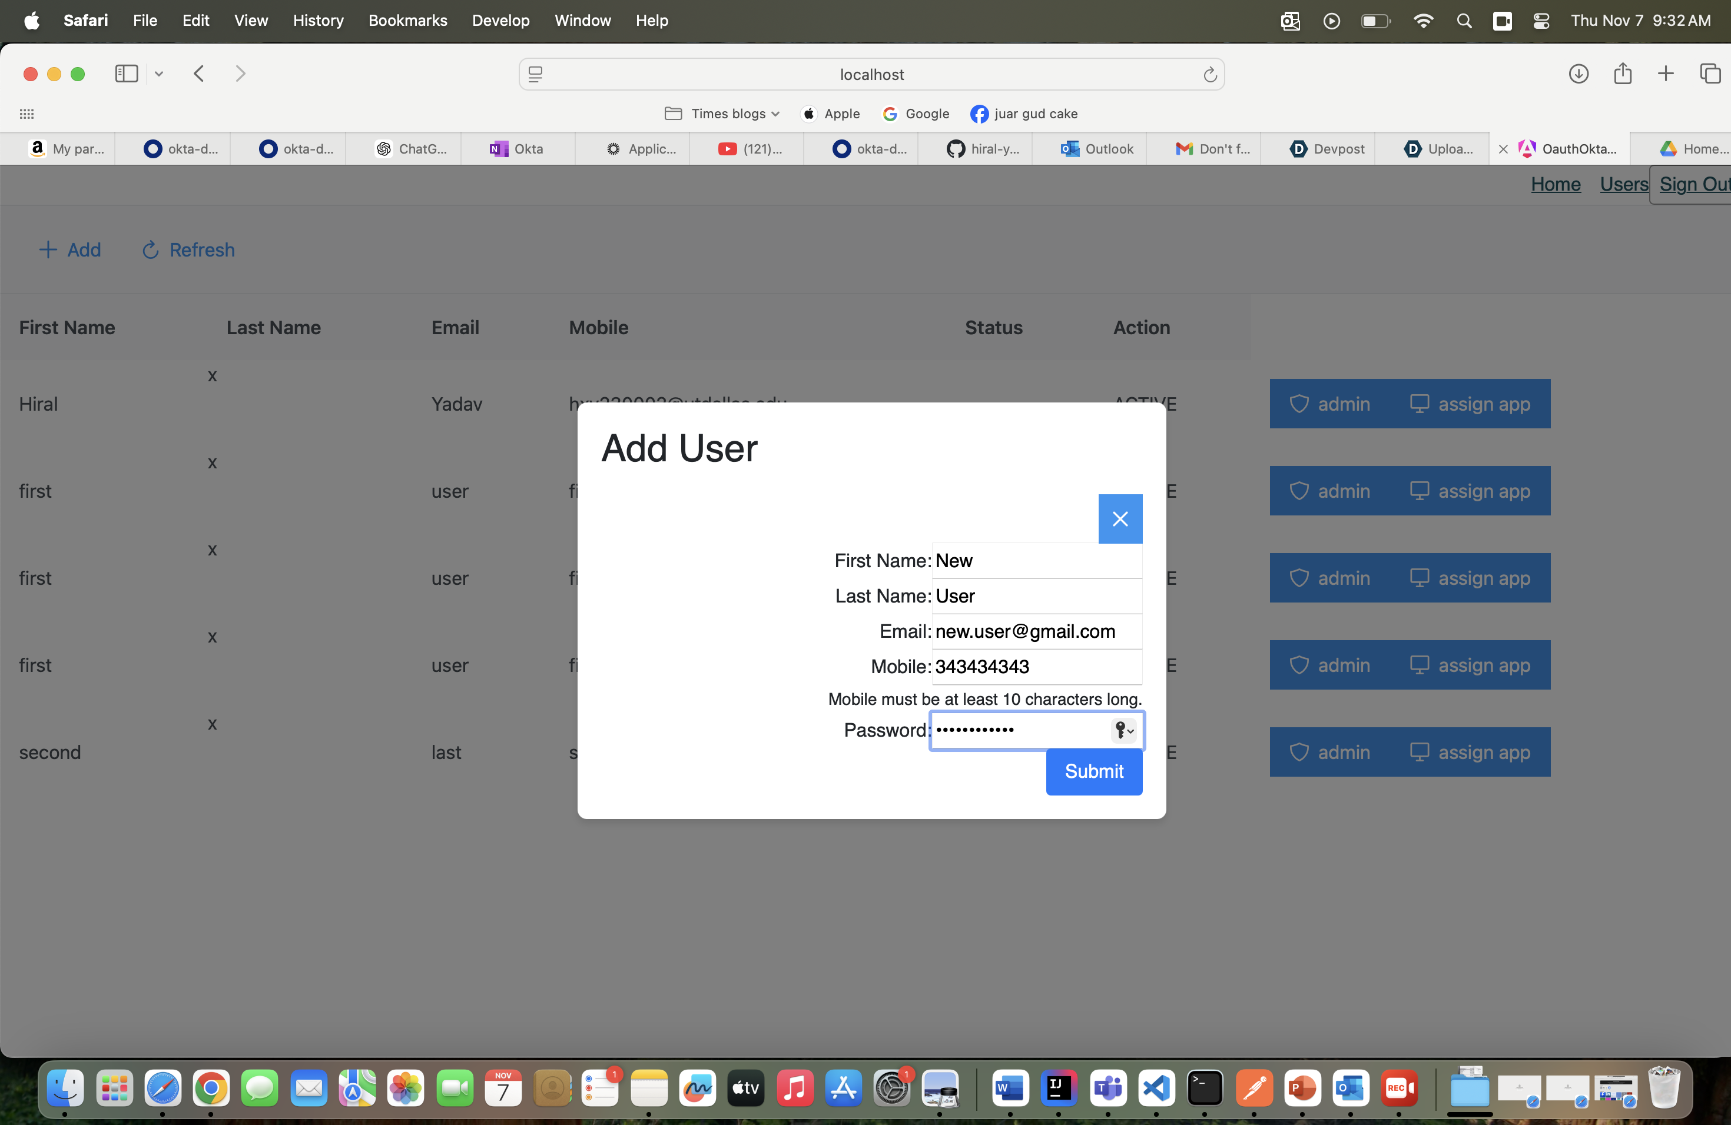Reload page via address bar refresh icon
This screenshot has width=1731, height=1125.
click(x=1209, y=74)
